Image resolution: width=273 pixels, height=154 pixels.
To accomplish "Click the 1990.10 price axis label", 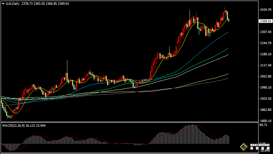I will [x=266, y=88].
